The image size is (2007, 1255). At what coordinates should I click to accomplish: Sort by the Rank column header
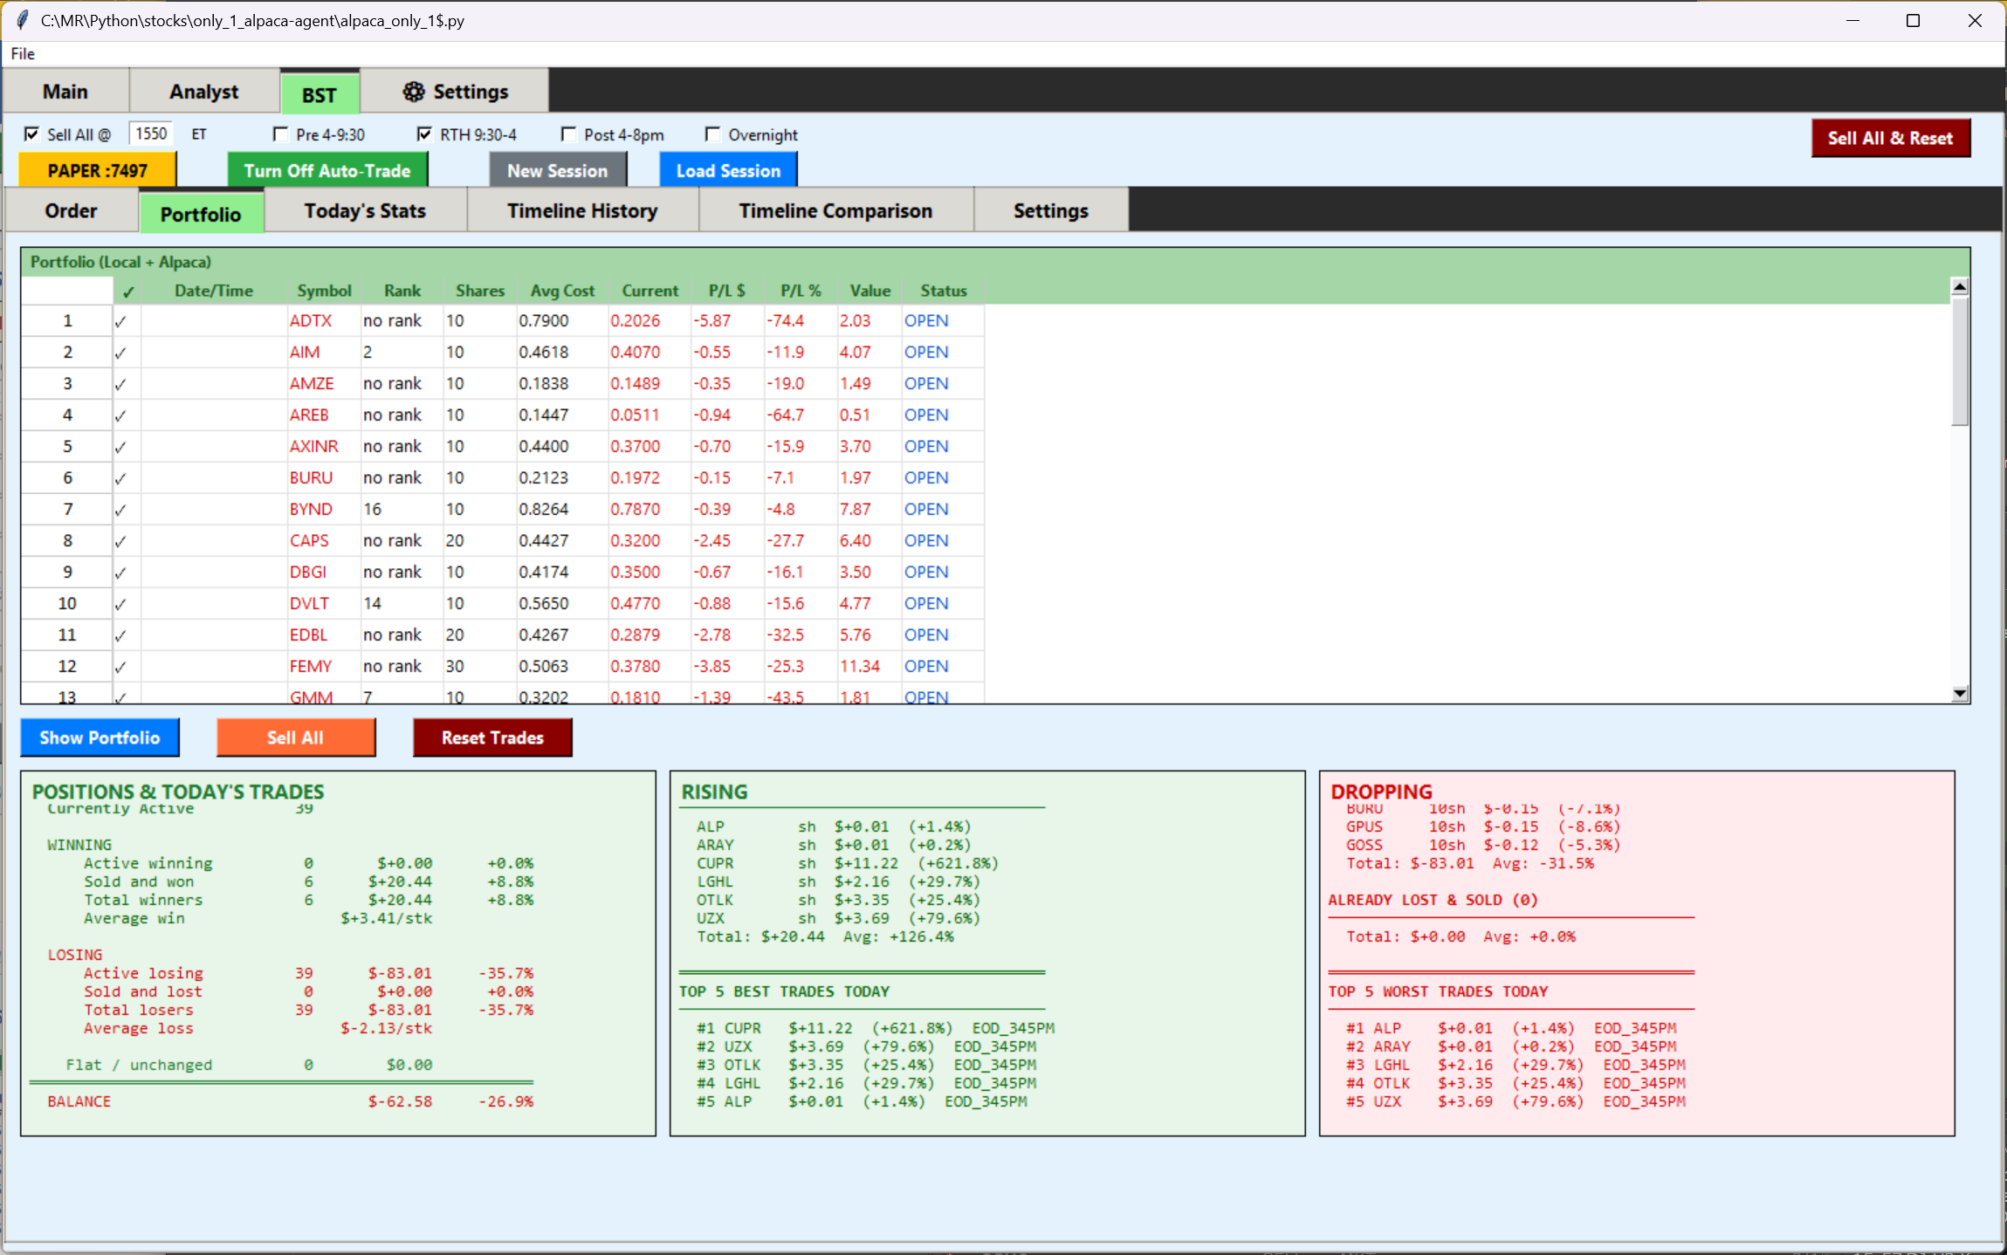(x=402, y=291)
